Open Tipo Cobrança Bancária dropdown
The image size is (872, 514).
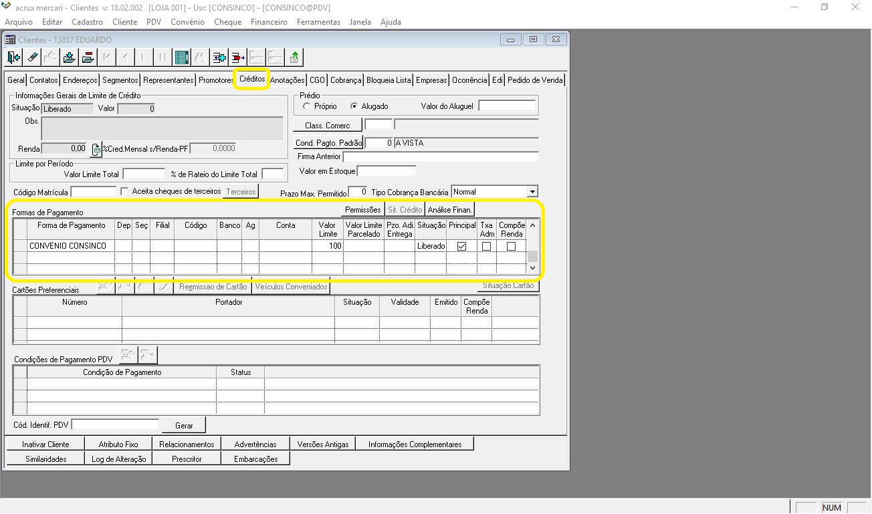(x=532, y=192)
